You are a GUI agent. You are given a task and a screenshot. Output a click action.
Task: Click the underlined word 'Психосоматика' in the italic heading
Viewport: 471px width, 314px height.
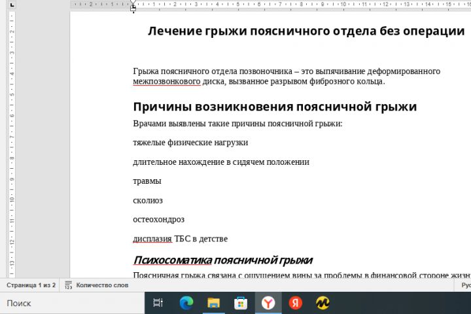pyautogui.click(x=173, y=260)
